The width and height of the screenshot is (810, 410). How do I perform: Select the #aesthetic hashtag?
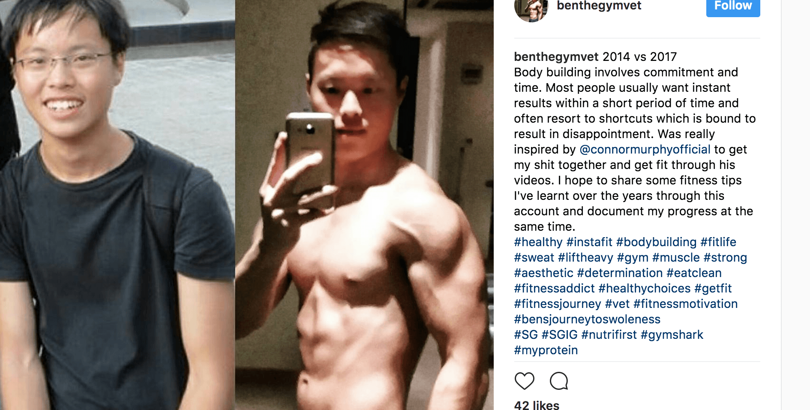[x=543, y=273]
